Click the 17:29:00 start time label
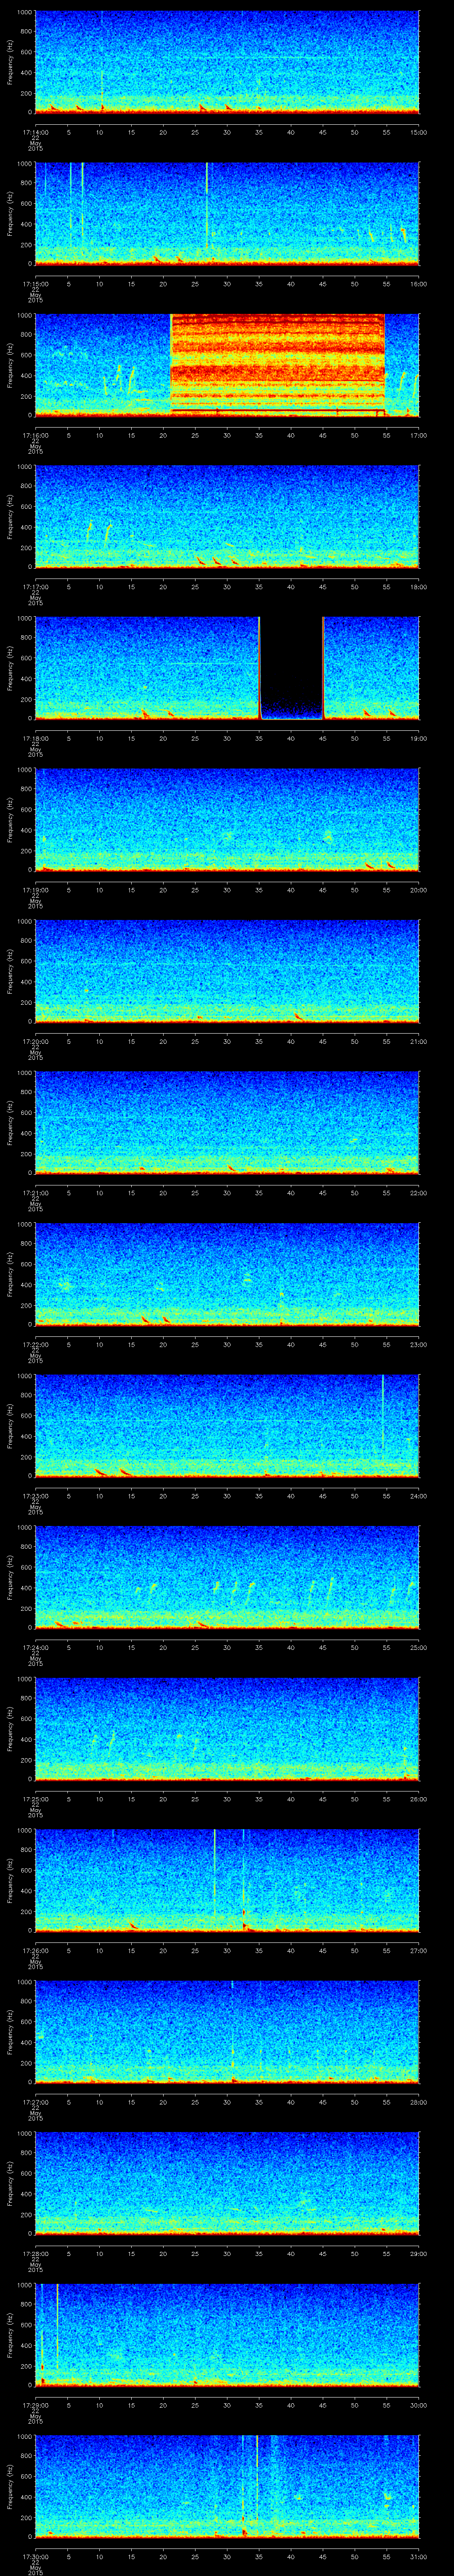Image resolution: width=454 pixels, height=2576 pixels. [x=35, y=2405]
